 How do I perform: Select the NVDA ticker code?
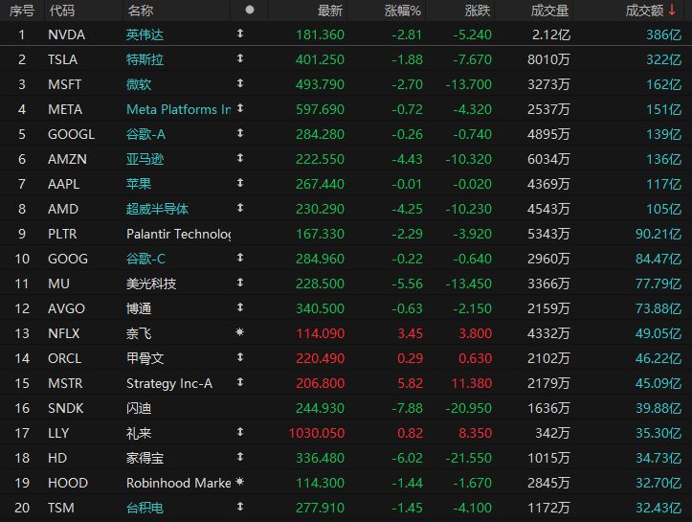tap(66, 34)
